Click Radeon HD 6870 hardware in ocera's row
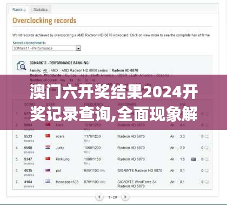The image size is (227, 205). pyautogui.click(x=131, y=136)
